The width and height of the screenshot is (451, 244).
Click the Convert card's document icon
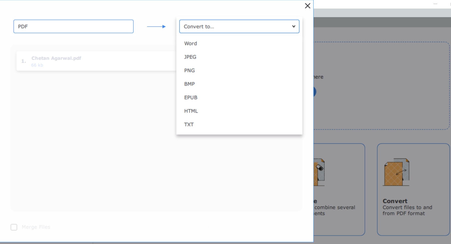coord(396,171)
